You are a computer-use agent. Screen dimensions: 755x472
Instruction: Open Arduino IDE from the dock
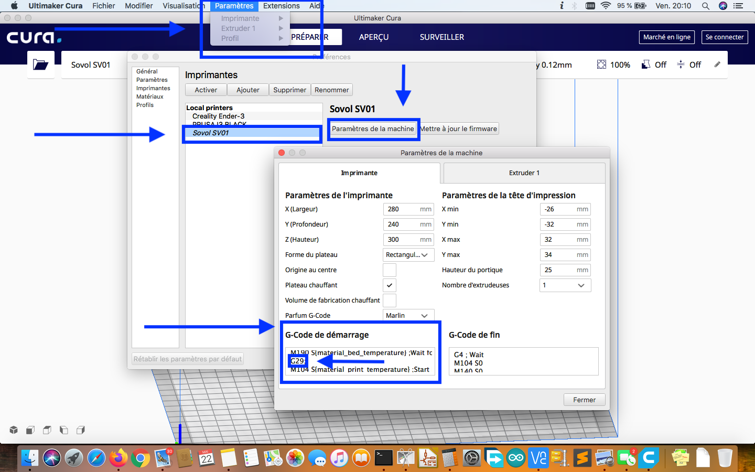pos(516,458)
